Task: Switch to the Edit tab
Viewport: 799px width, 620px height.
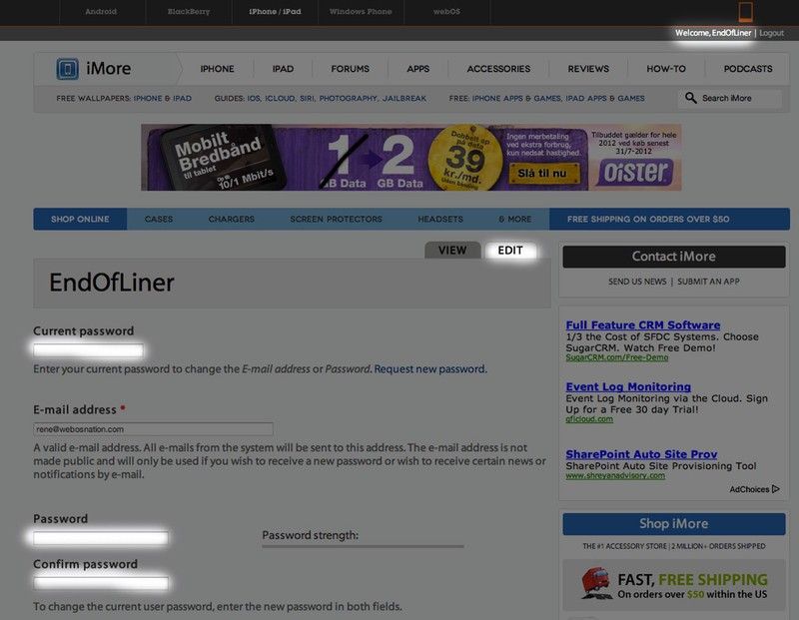Action: coord(510,250)
